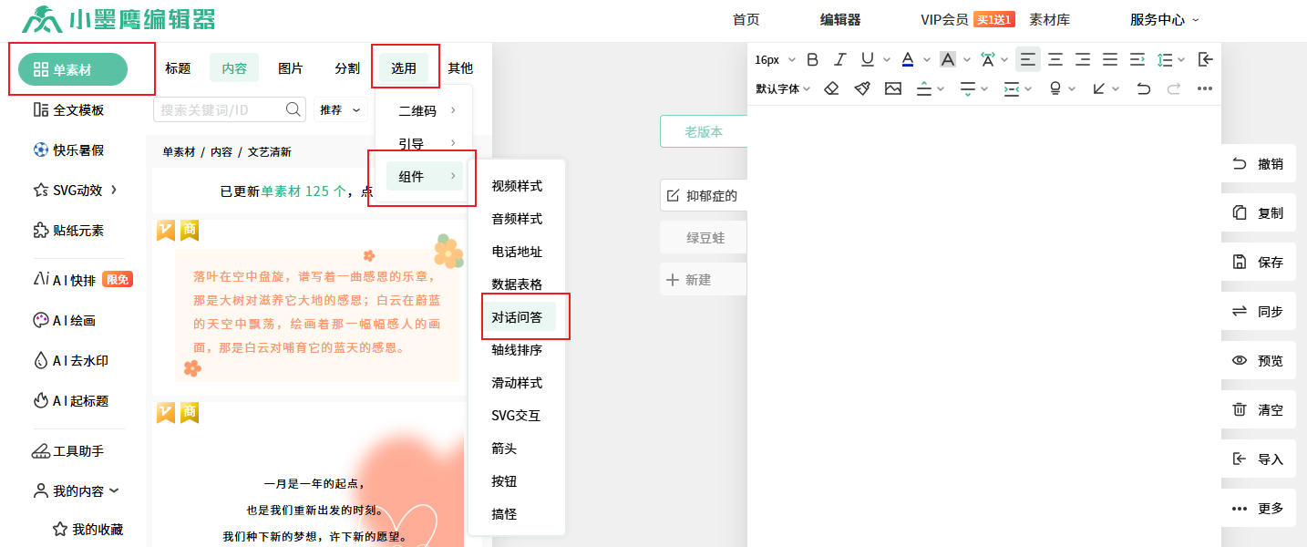Click the 保存 side button
1307x547 pixels.
pyautogui.click(x=1258, y=262)
